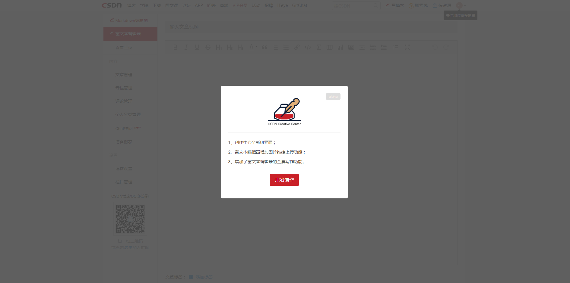Insert a horizontal rule from the toolbar
570x283 pixels.
[362, 47]
